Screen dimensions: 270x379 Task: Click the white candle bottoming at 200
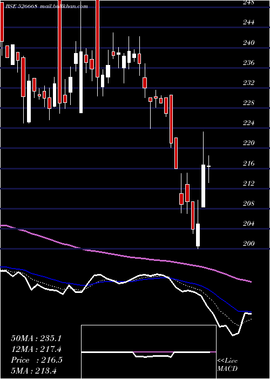coord(198,235)
